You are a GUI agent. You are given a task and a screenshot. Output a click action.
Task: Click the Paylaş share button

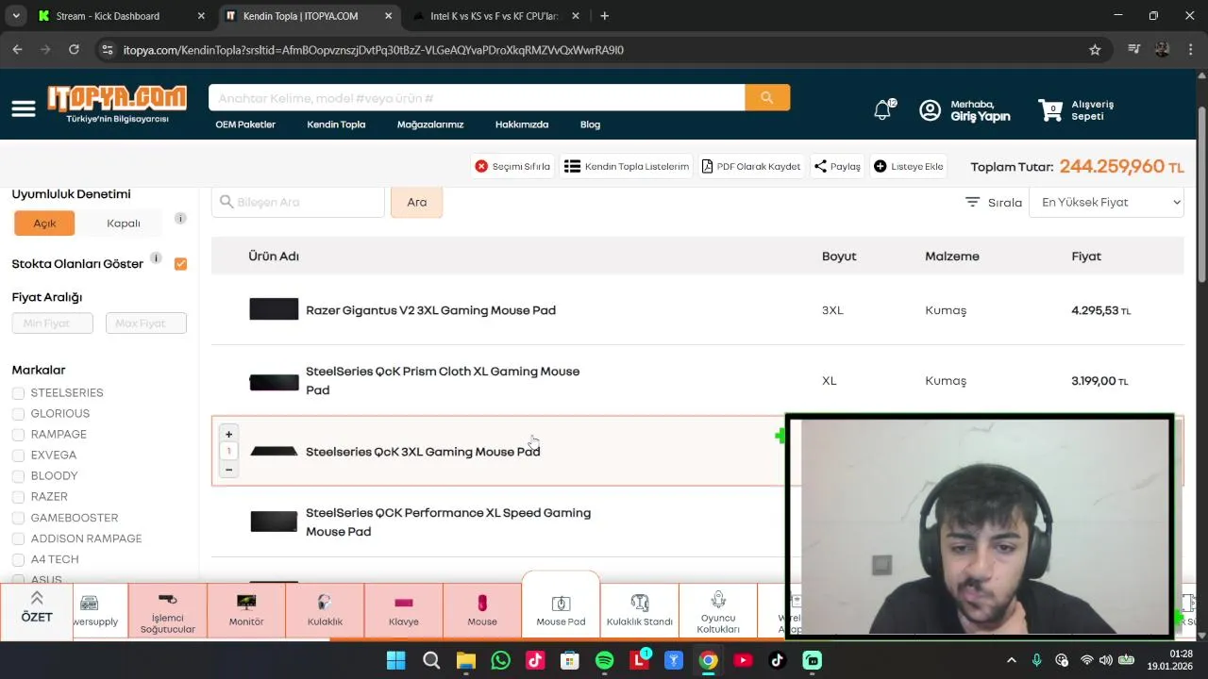coord(837,166)
